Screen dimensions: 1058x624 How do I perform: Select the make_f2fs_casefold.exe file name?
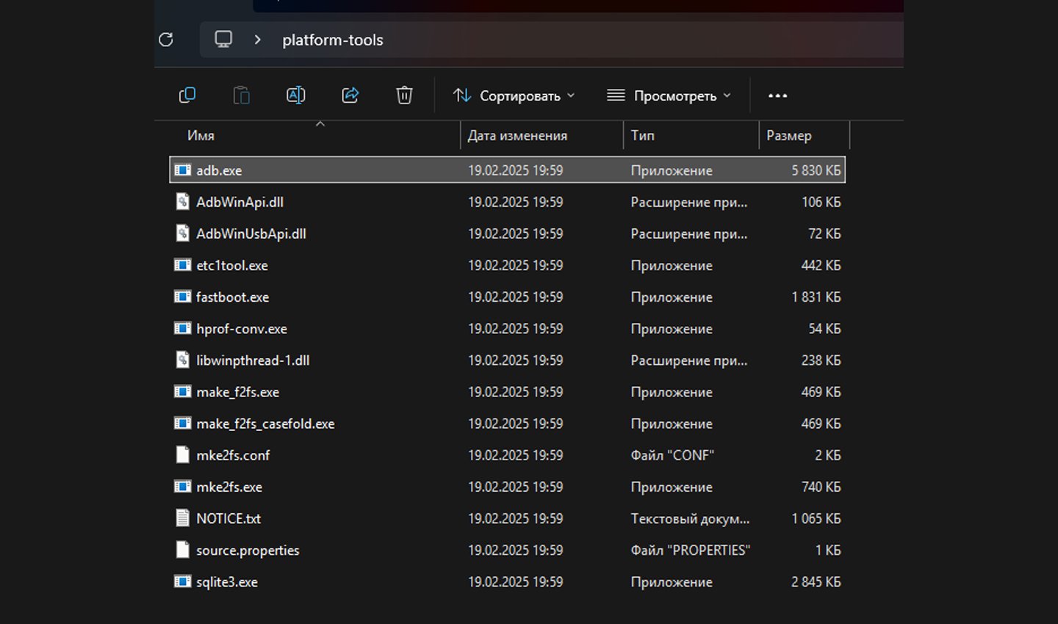click(265, 423)
